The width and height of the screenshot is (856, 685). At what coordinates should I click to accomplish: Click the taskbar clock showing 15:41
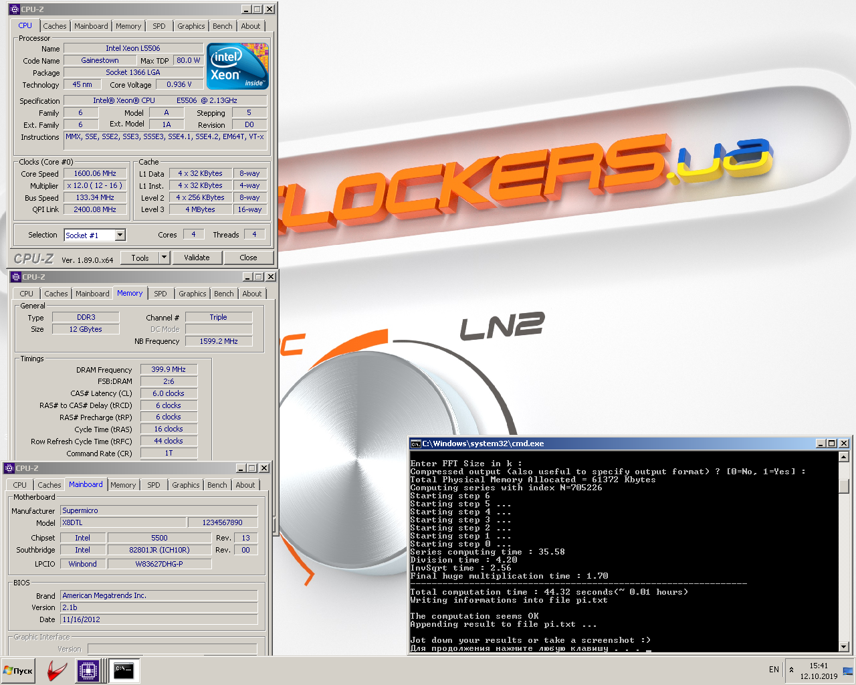pyautogui.click(x=819, y=666)
